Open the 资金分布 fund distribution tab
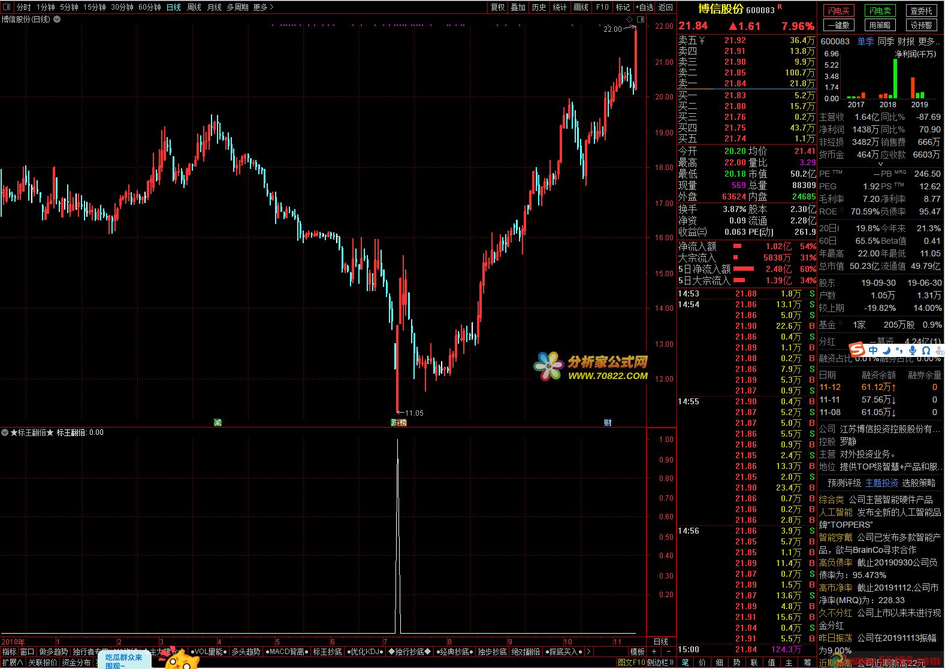 point(77,663)
